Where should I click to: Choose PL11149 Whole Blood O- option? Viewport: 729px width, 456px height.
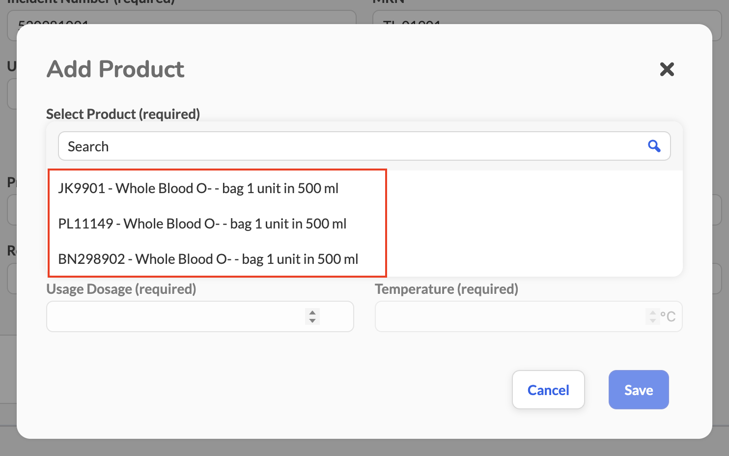point(202,224)
